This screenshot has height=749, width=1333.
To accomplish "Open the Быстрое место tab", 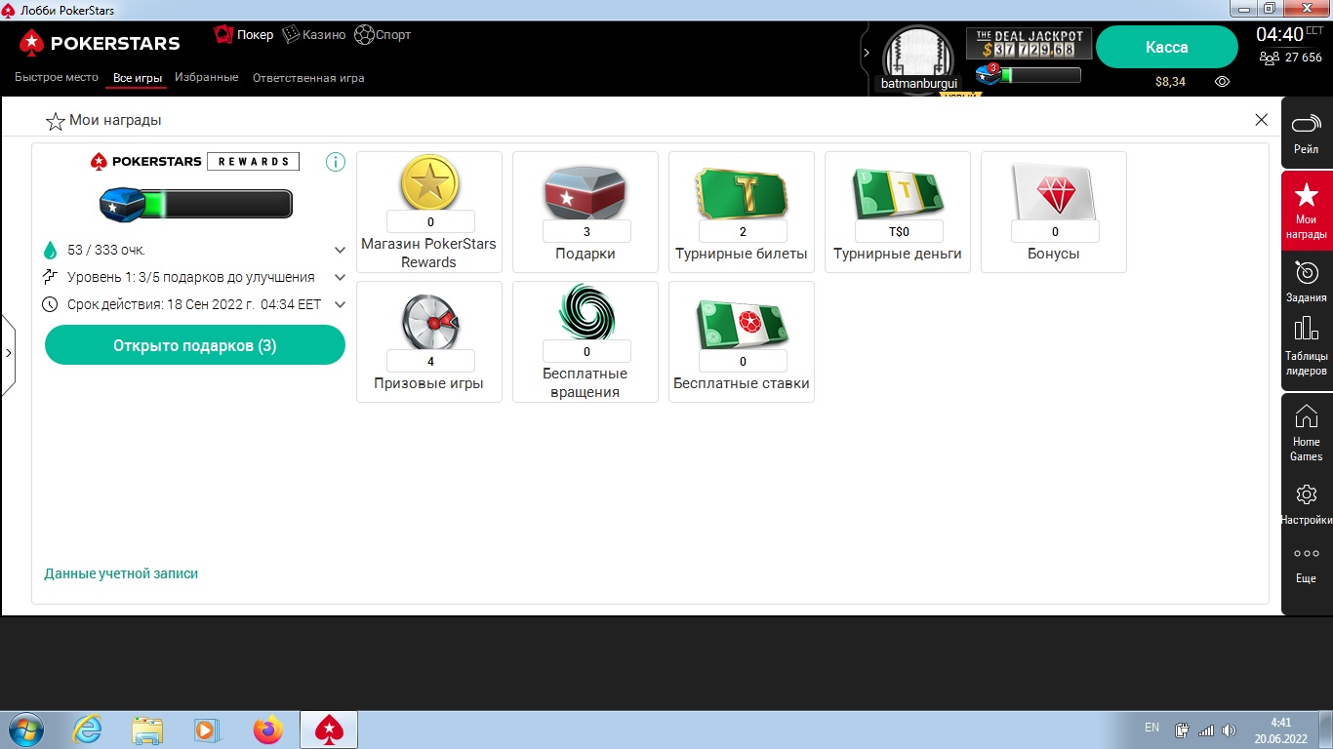I will [x=57, y=77].
